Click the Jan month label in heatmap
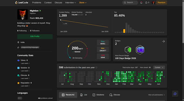The height and width of the screenshot is (101, 184). tap(116, 84)
